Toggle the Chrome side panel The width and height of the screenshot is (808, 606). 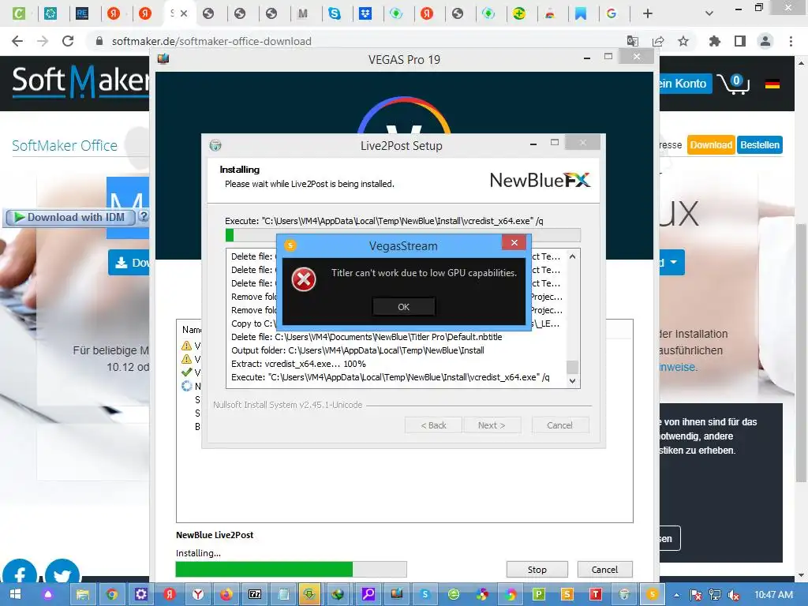pyautogui.click(x=740, y=41)
